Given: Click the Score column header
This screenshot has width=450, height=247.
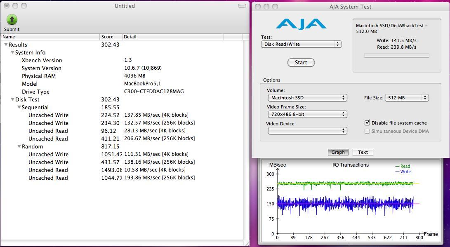Looking at the screenshot, I should [x=111, y=37].
